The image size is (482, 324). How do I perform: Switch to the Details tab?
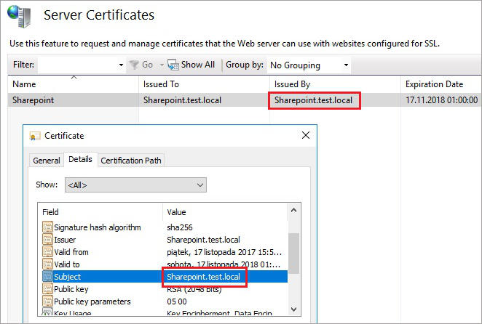pos(80,159)
